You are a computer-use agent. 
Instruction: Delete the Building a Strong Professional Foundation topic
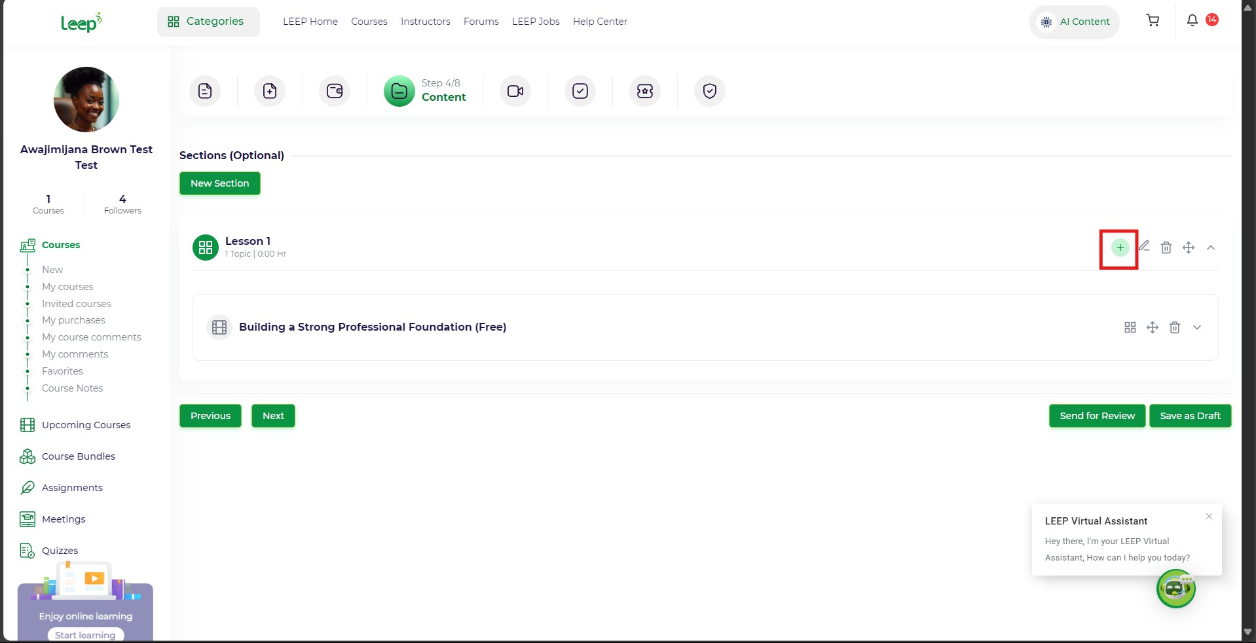pos(1175,327)
